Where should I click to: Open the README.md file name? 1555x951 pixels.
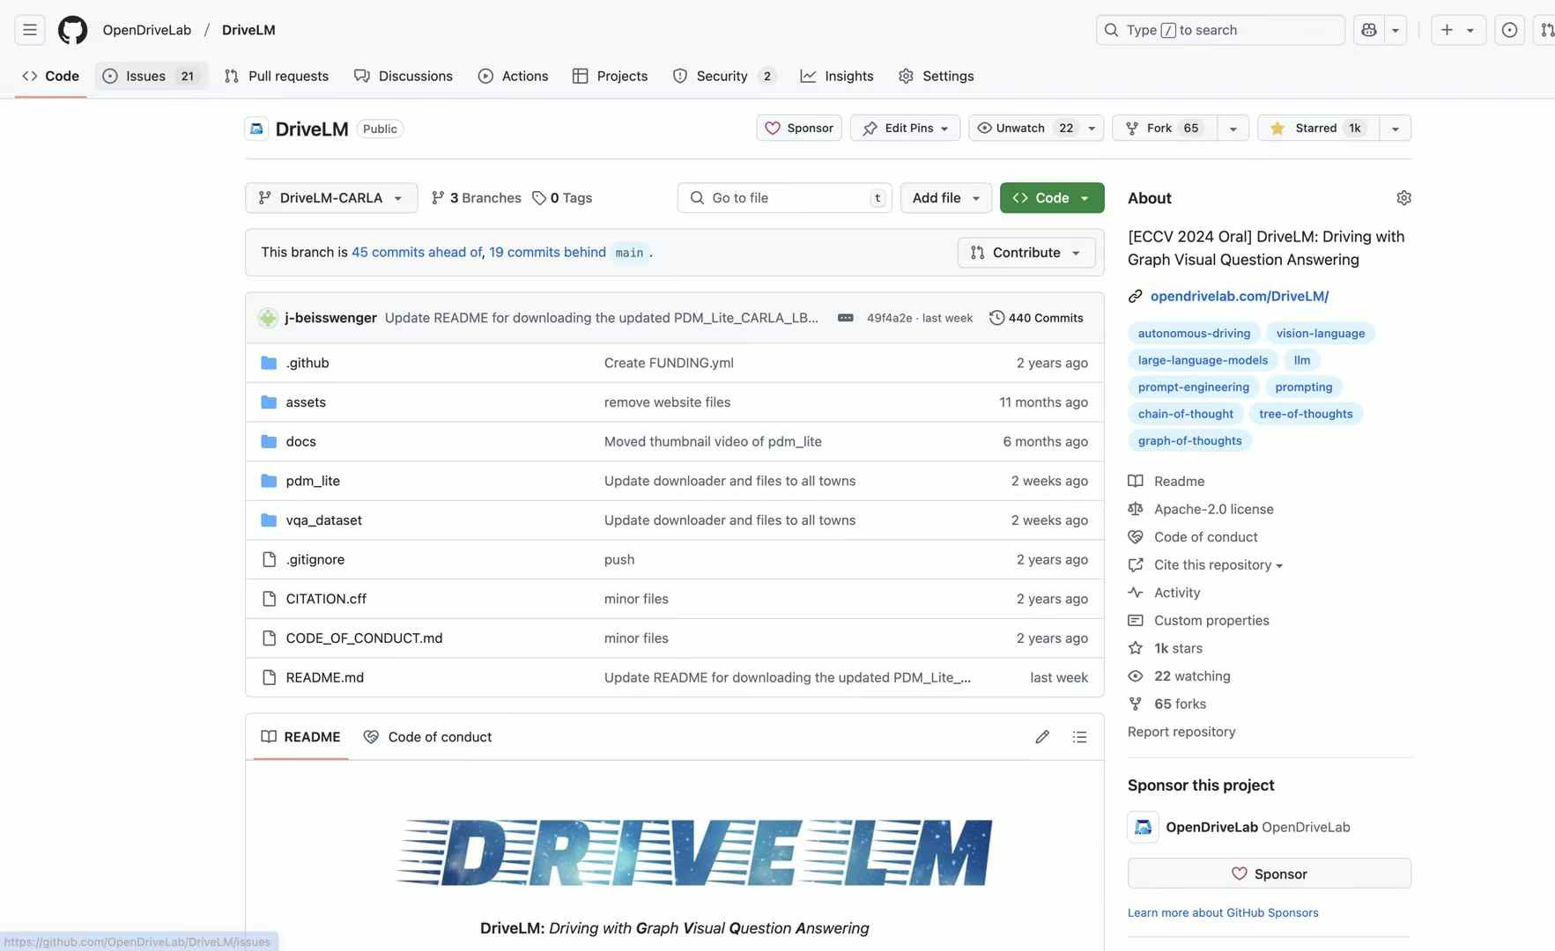click(324, 677)
